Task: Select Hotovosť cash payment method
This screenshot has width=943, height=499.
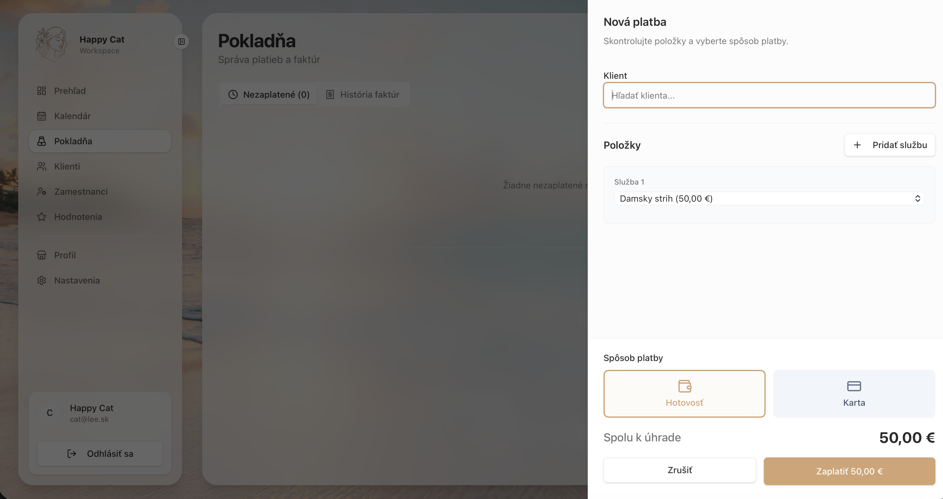Action: point(684,393)
